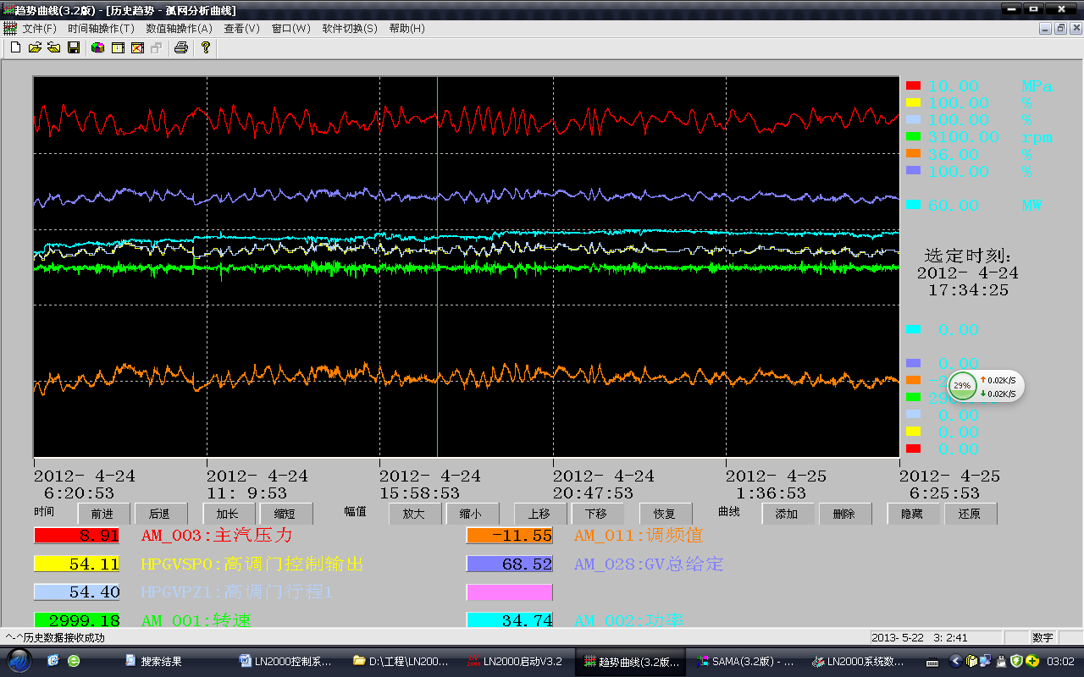Click the Internet Explorer quick launch icon

[x=53, y=661]
